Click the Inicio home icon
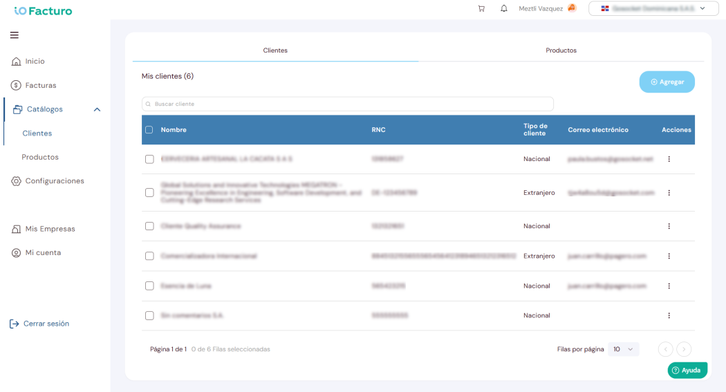Screen dimensions: 726x392 click(x=16, y=61)
